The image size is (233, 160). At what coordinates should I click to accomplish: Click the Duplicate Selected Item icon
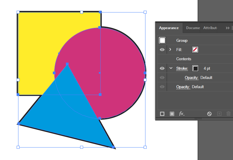click(x=219, y=114)
